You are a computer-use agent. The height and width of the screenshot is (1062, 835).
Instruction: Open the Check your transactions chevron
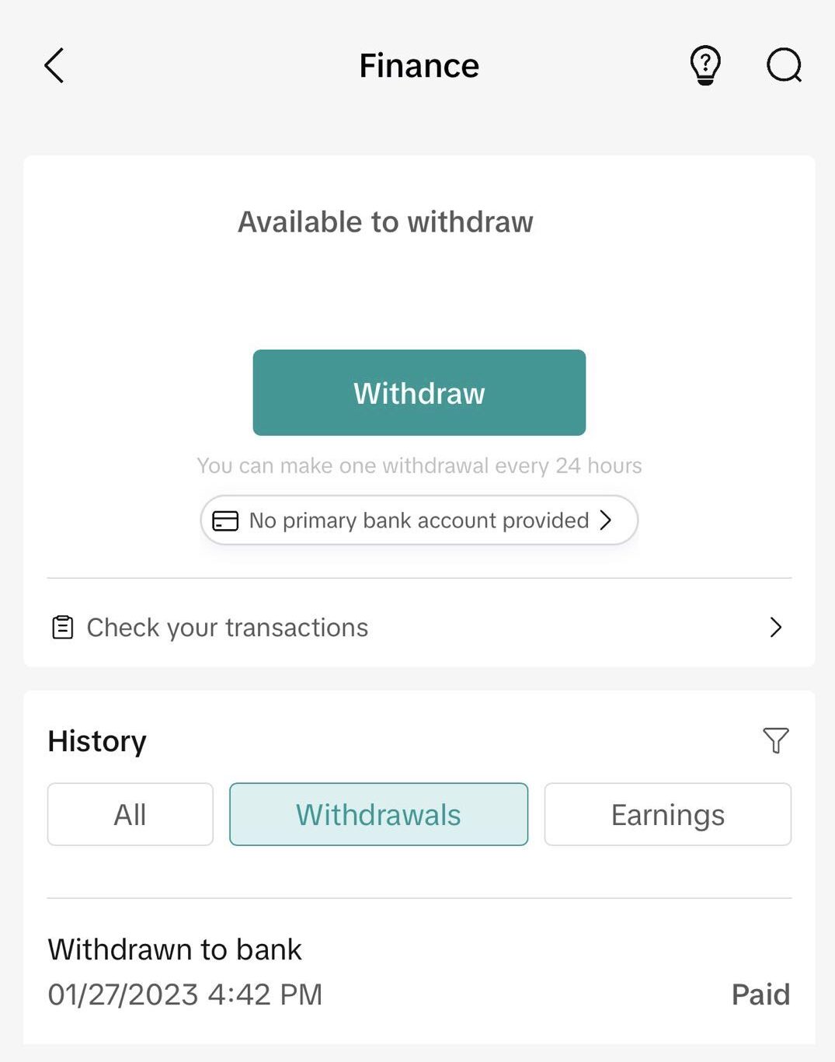[775, 627]
